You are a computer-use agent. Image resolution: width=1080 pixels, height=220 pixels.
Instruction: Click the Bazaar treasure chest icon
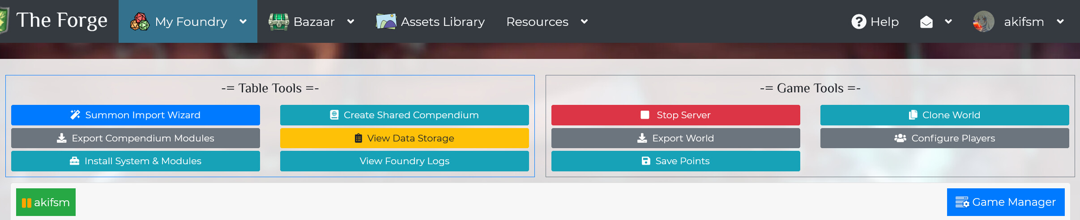(x=278, y=21)
